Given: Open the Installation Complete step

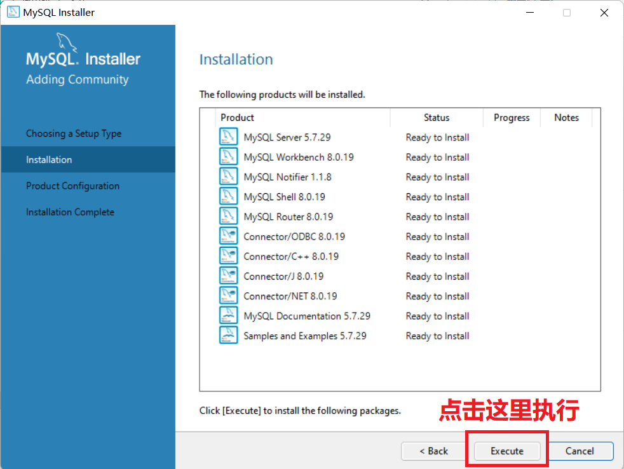Looking at the screenshot, I should pos(70,212).
